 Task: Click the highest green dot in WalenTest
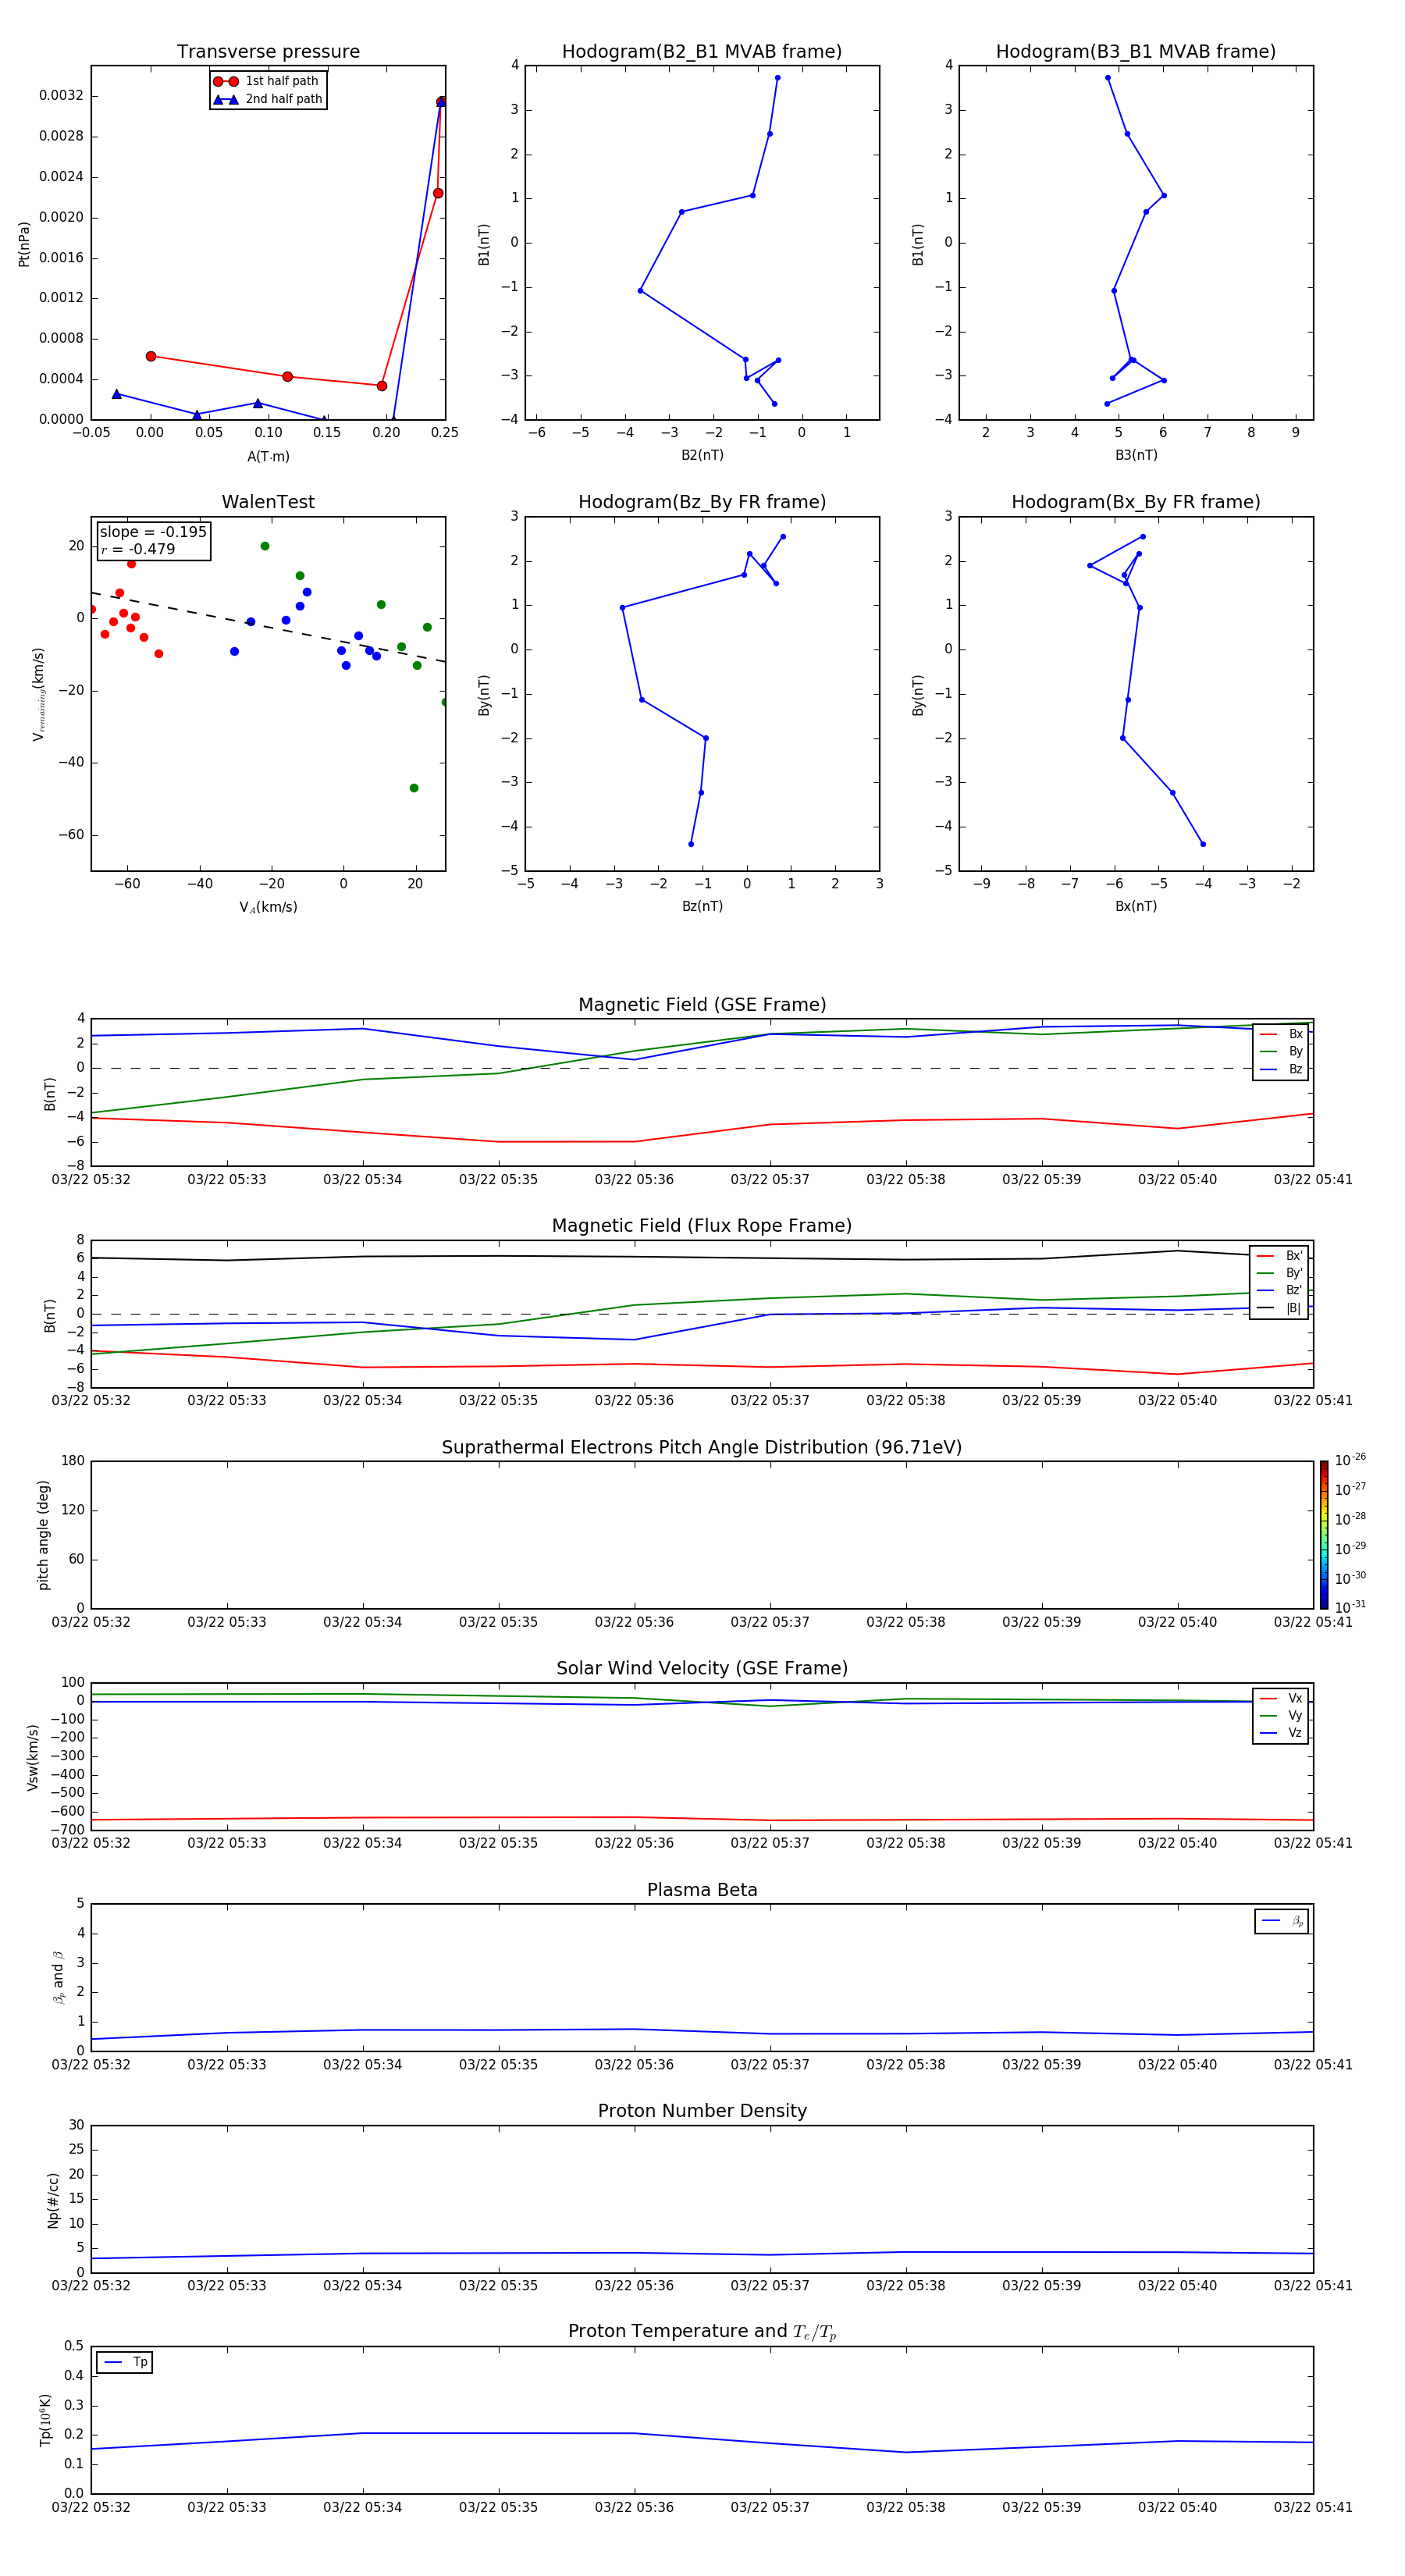click(x=265, y=546)
